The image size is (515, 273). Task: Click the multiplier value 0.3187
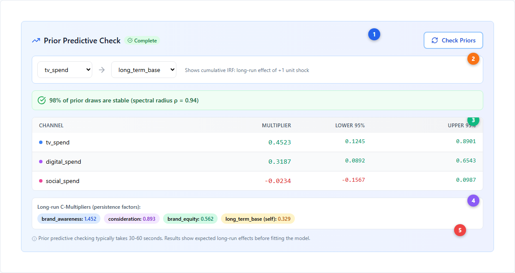[x=280, y=162]
